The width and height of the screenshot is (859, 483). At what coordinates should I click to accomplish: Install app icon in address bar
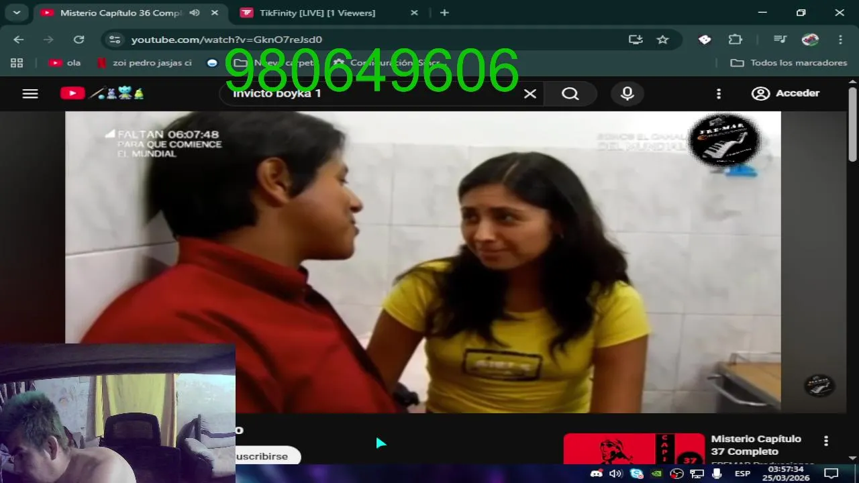[x=636, y=40]
